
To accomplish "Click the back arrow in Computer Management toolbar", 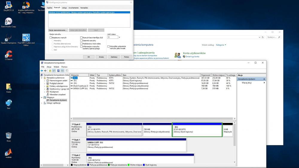I will (x=42, y=71).
